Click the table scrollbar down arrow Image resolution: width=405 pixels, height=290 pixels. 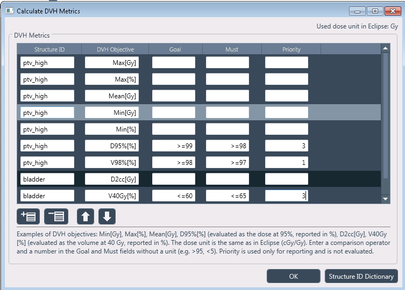pyautogui.click(x=386, y=199)
